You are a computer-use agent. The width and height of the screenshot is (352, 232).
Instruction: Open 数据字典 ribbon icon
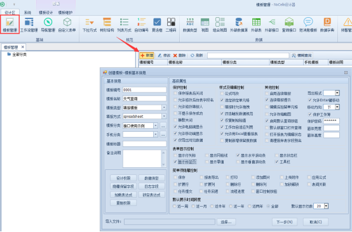pos(327,25)
